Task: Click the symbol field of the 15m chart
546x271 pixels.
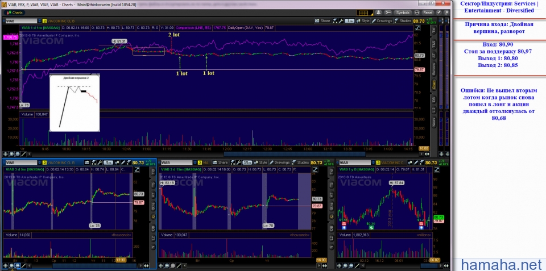Action: [177, 162]
